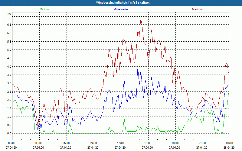242x151 pixels.
Task: Click the 15:00 time axis label
Action: coord(148,143)
